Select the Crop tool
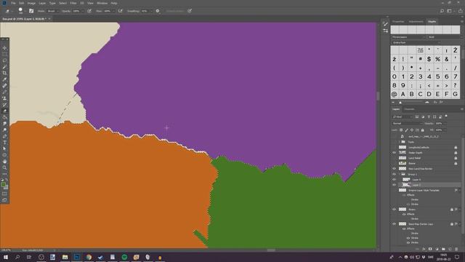This screenshot has width=465, height=262. [4, 73]
